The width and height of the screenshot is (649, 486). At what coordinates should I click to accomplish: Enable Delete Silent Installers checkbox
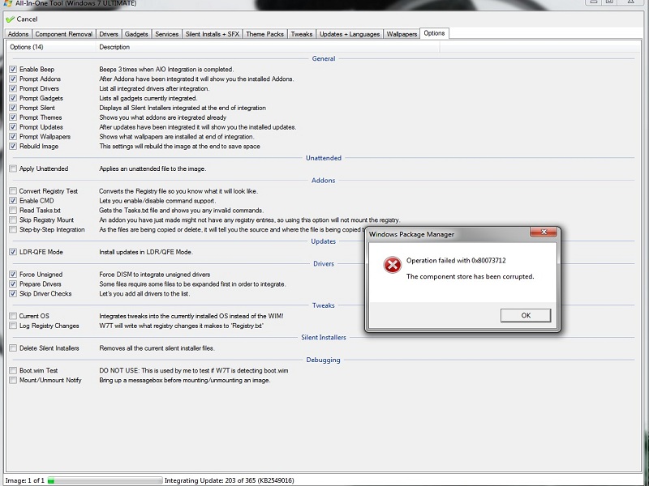point(13,348)
